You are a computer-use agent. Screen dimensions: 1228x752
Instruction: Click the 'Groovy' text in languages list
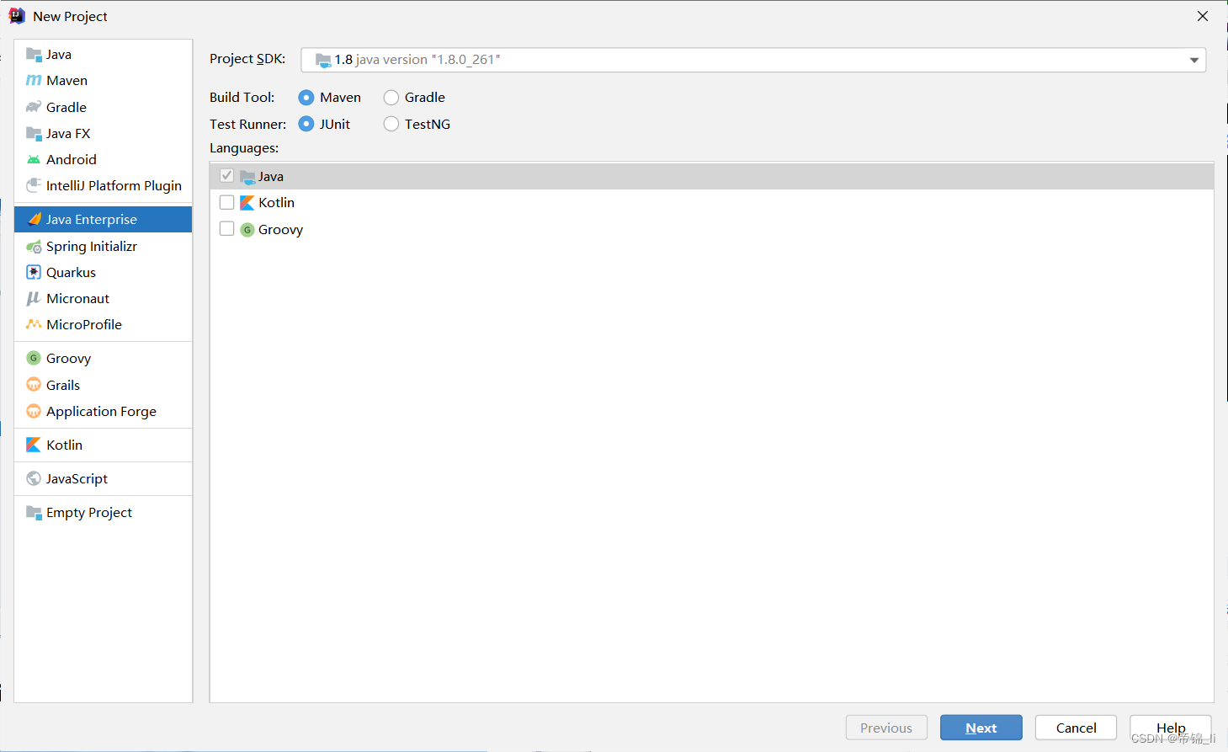(280, 230)
